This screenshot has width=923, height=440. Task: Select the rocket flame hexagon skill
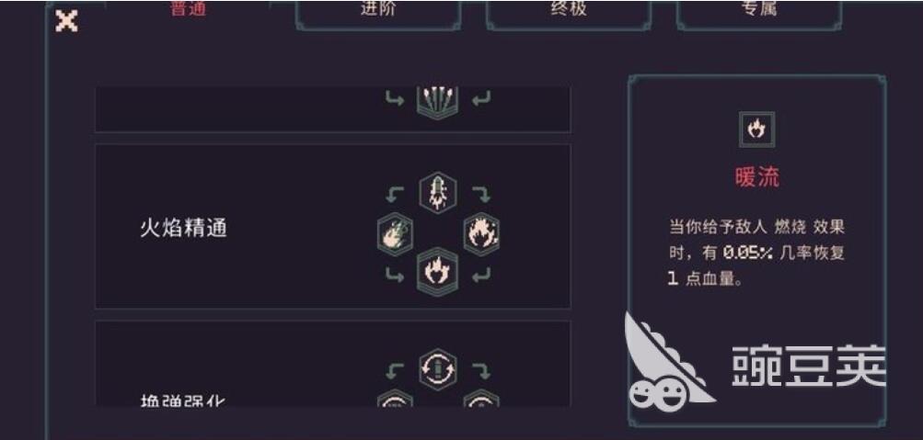coord(438,193)
